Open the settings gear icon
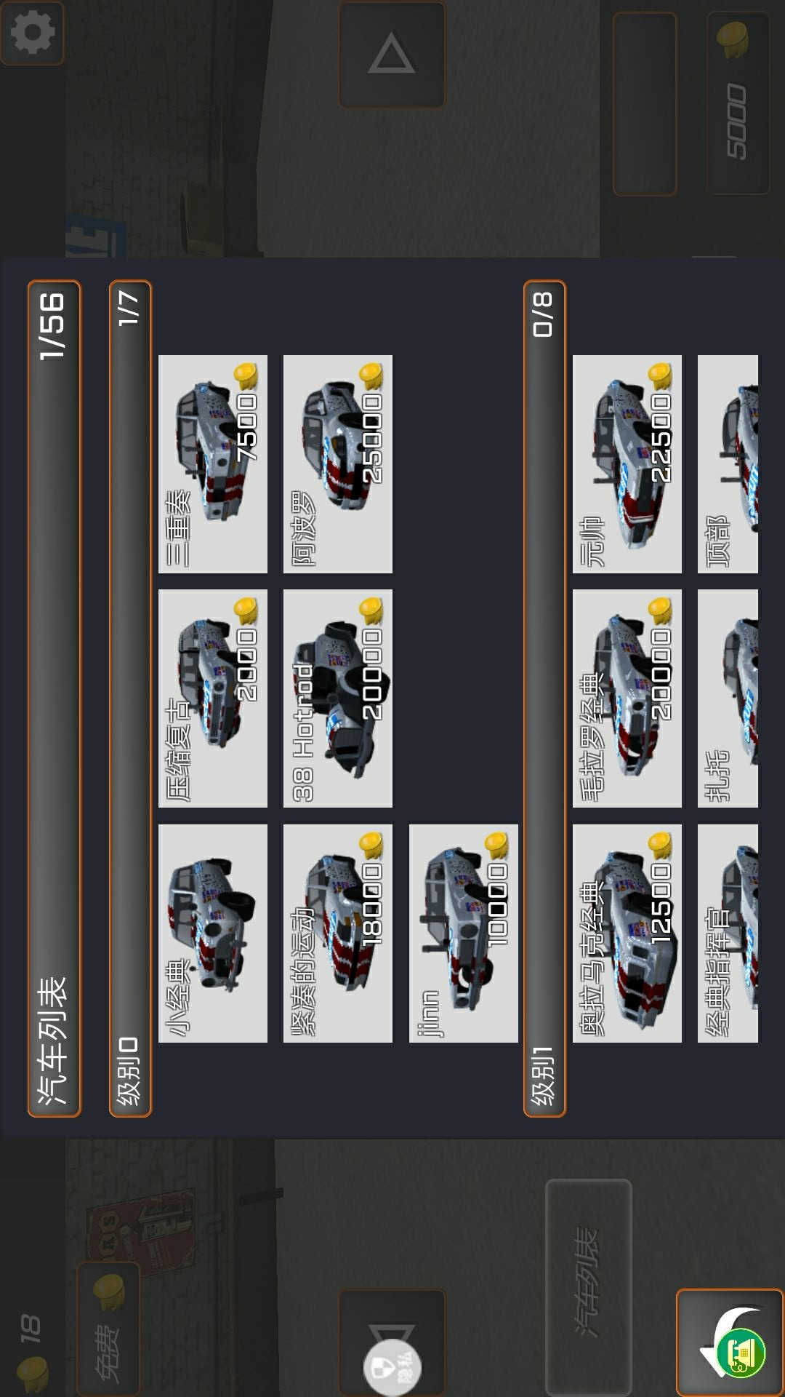This screenshot has width=785, height=1397. click(32, 33)
